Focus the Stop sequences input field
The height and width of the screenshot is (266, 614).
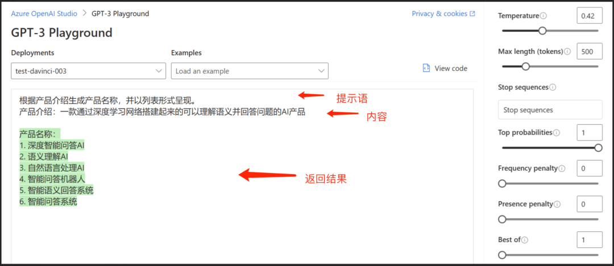coord(550,110)
